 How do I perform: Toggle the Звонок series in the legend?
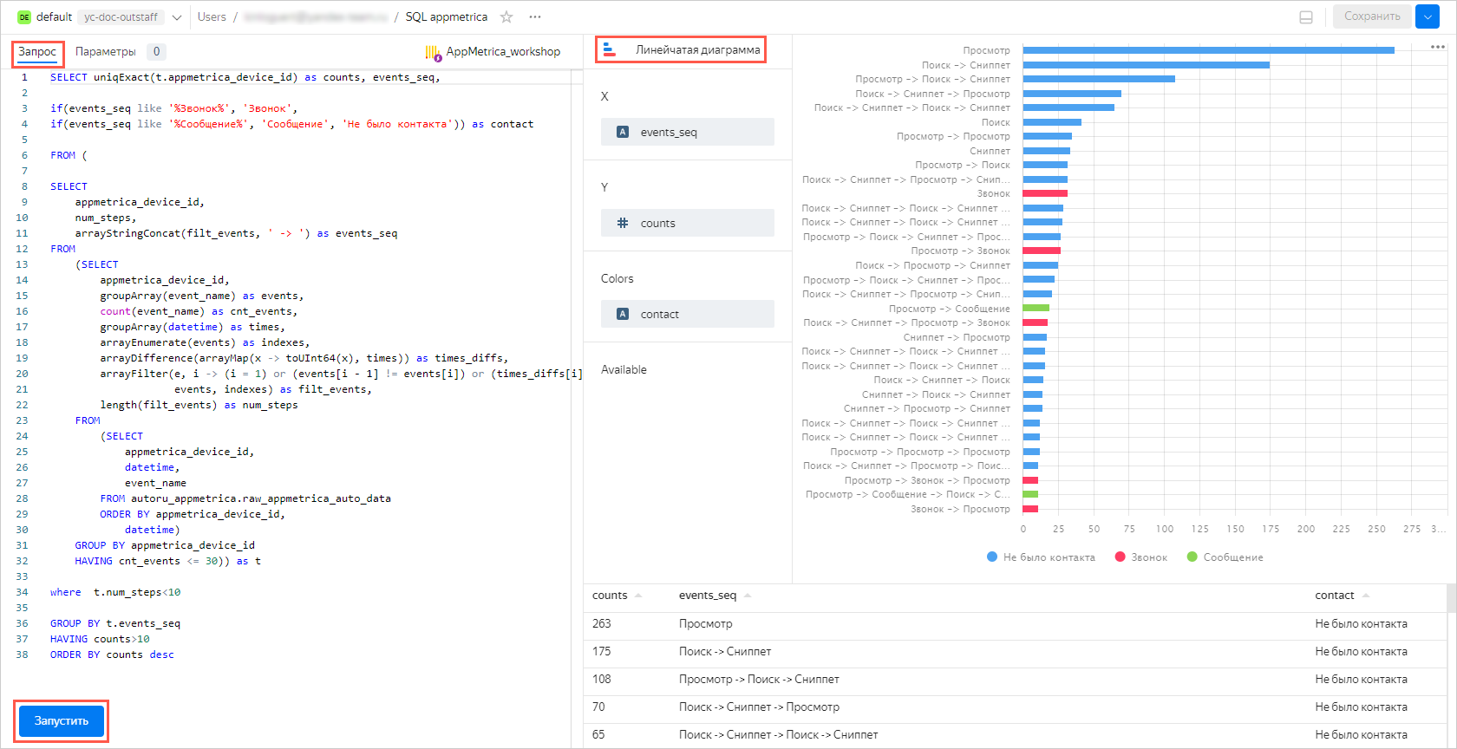(1141, 557)
